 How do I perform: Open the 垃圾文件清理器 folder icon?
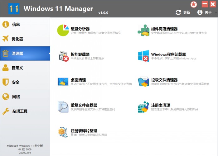pyautogui.click(x=143, y=82)
